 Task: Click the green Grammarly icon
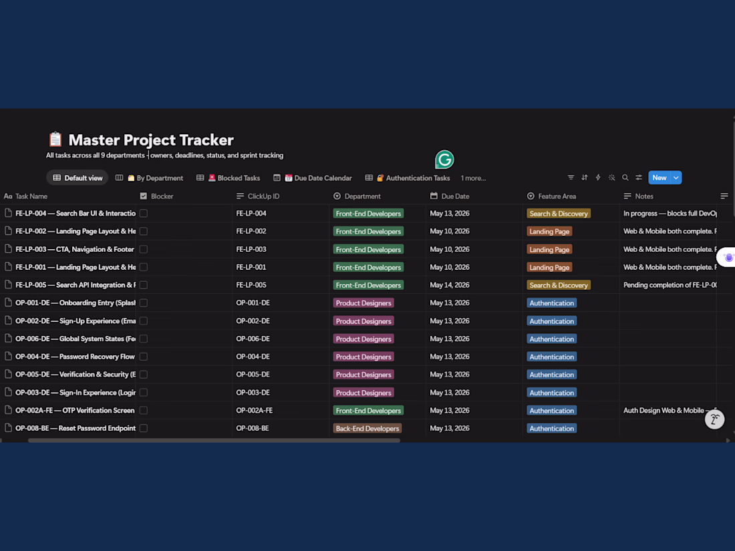point(444,160)
